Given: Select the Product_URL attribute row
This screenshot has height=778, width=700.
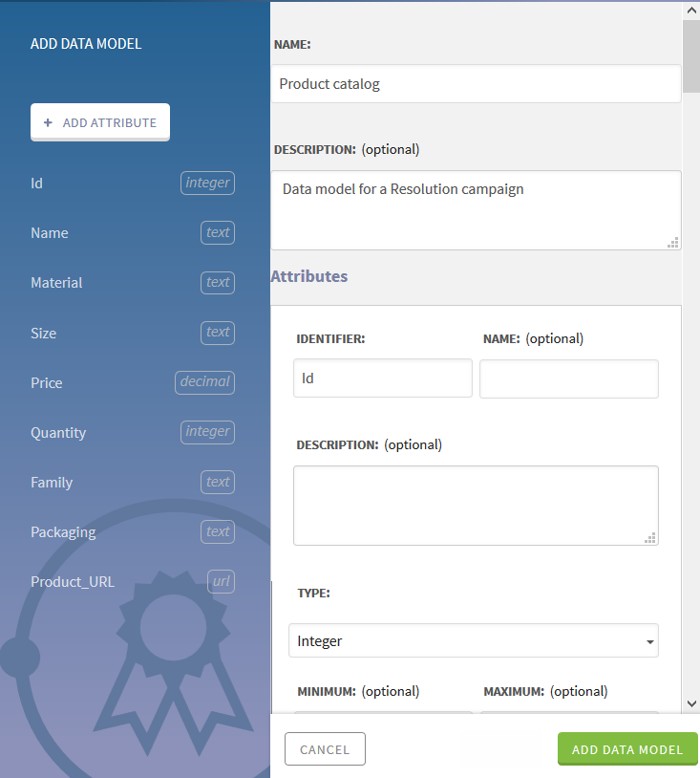Looking at the screenshot, I should click(x=133, y=581).
